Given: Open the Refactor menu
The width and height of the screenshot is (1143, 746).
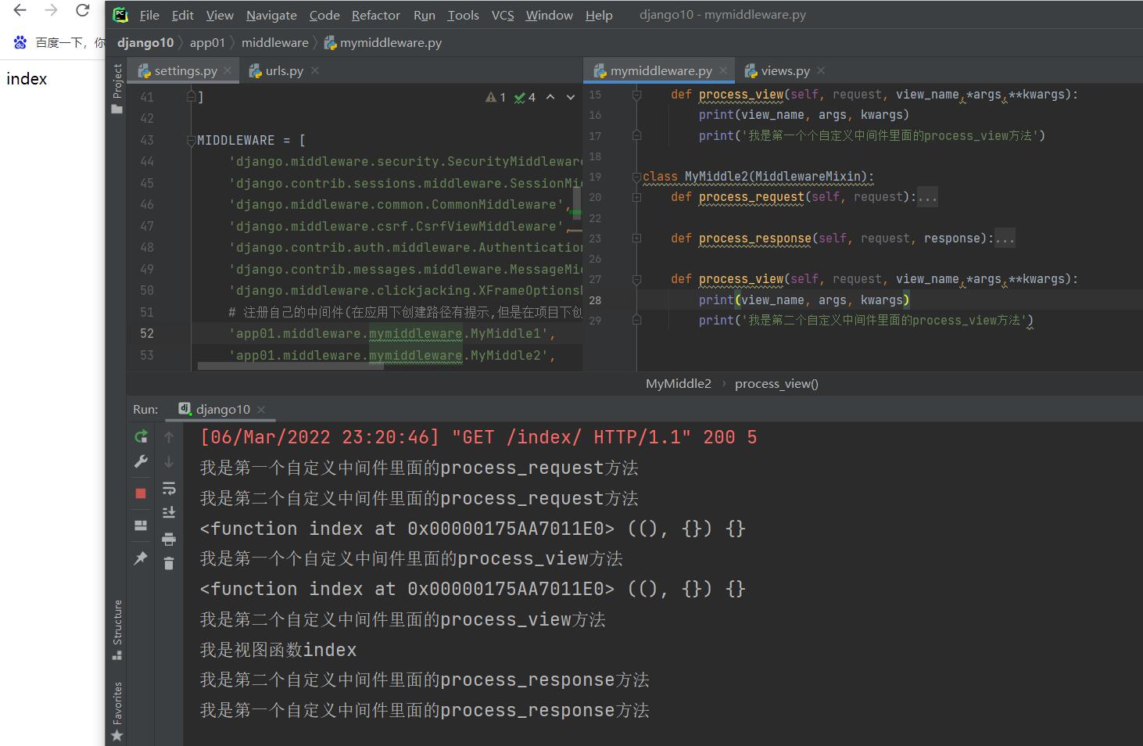Looking at the screenshot, I should [x=375, y=15].
